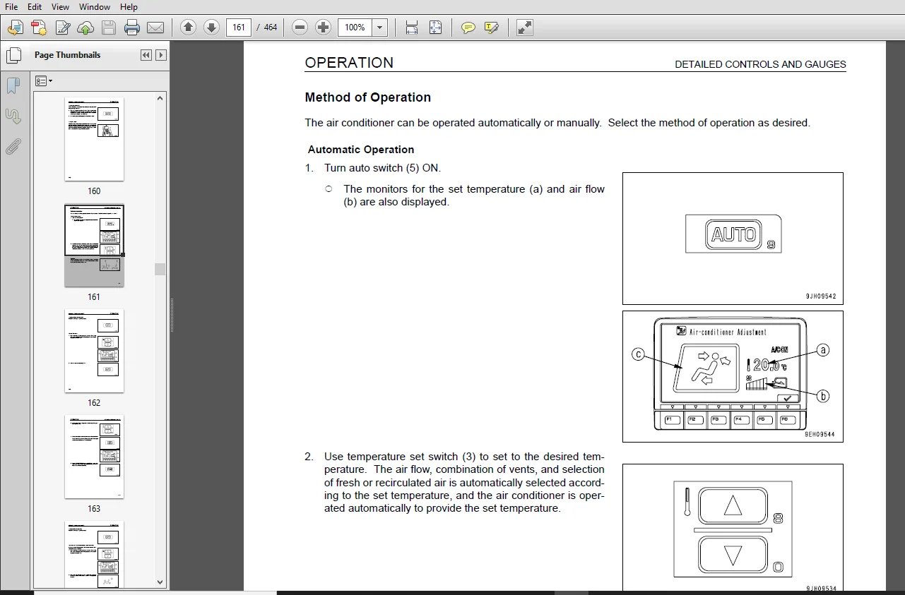The width and height of the screenshot is (905, 595).
Task: Click the temperature down arrow switch illustration
Action: click(733, 555)
